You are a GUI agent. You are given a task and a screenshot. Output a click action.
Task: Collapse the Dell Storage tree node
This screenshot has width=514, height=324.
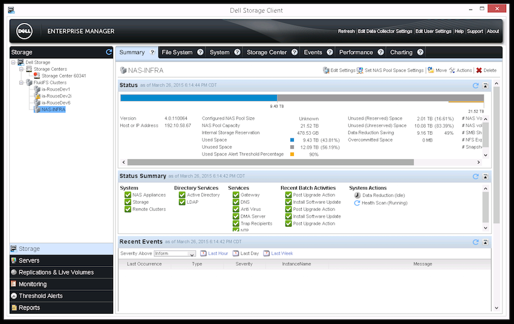[x=13, y=62]
